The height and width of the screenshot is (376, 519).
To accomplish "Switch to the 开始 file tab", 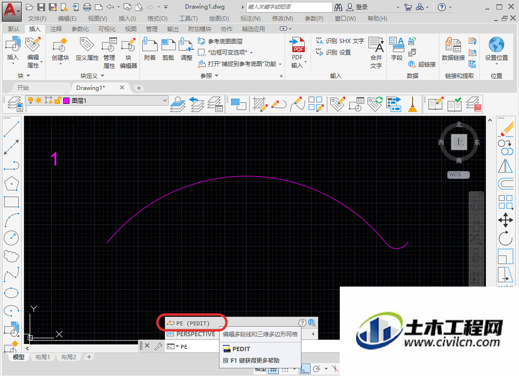I will tap(23, 88).
